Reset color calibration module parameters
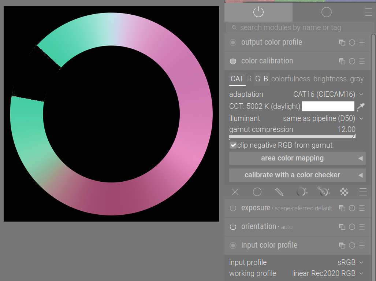The height and width of the screenshot is (281, 376). point(352,61)
